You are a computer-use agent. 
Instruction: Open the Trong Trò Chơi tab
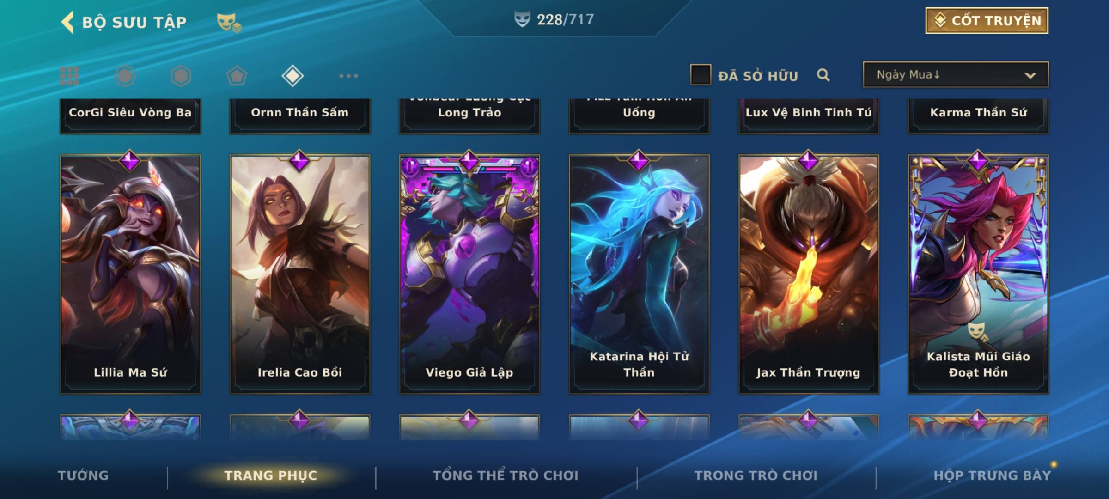[756, 475]
